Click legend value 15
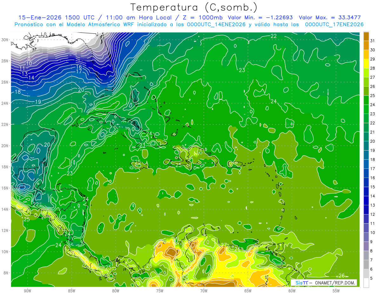 pos(373,187)
